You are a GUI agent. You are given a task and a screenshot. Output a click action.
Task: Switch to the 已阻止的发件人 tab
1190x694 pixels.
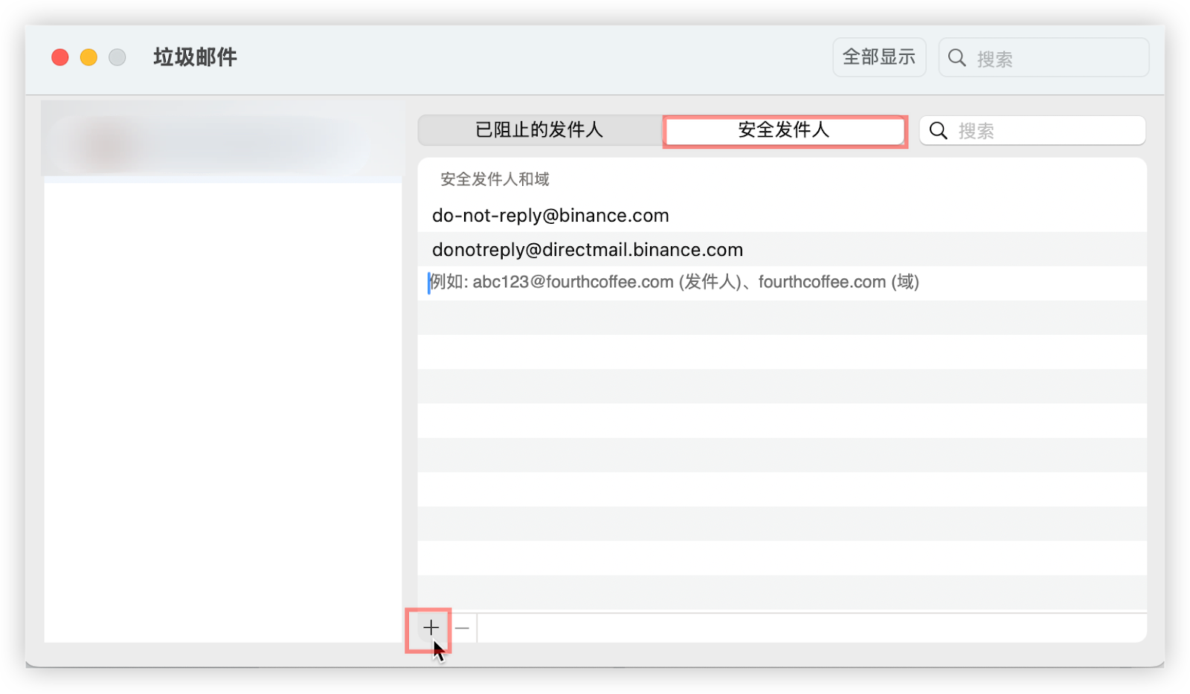tap(539, 130)
